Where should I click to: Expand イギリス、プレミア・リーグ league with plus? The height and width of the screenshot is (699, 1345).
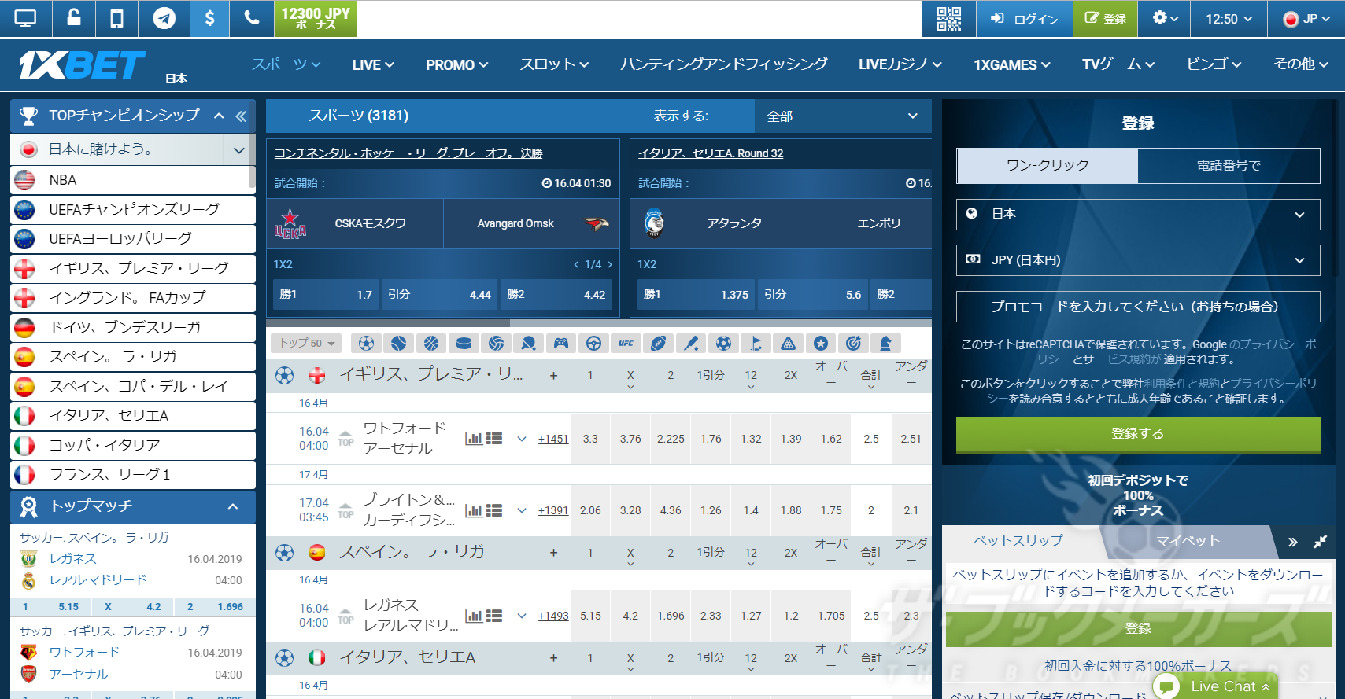[x=553, y=375]
